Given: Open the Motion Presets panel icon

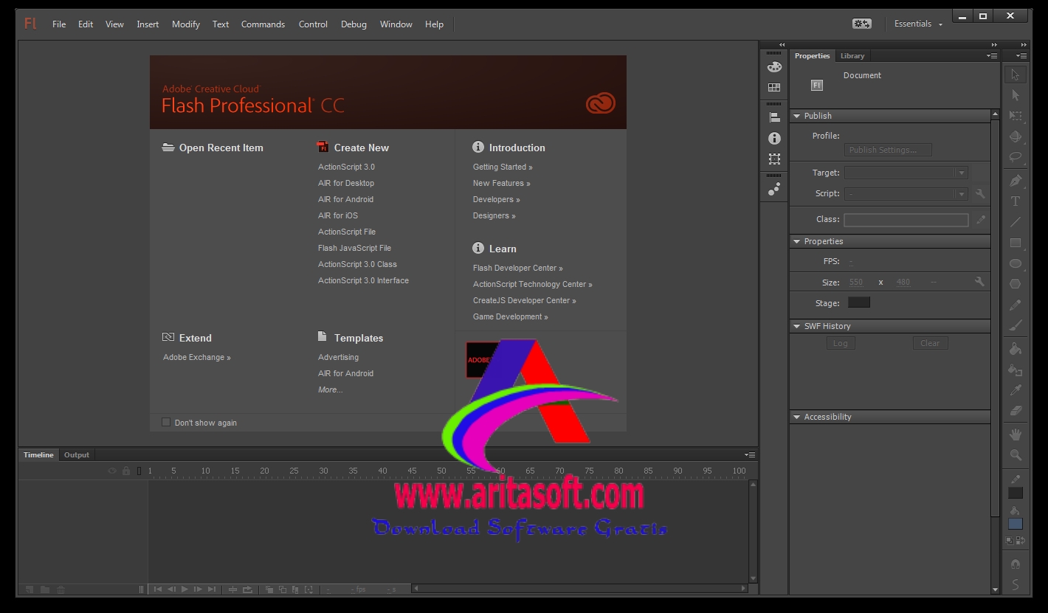Looking at the screenshot, I should pos(774,190).
